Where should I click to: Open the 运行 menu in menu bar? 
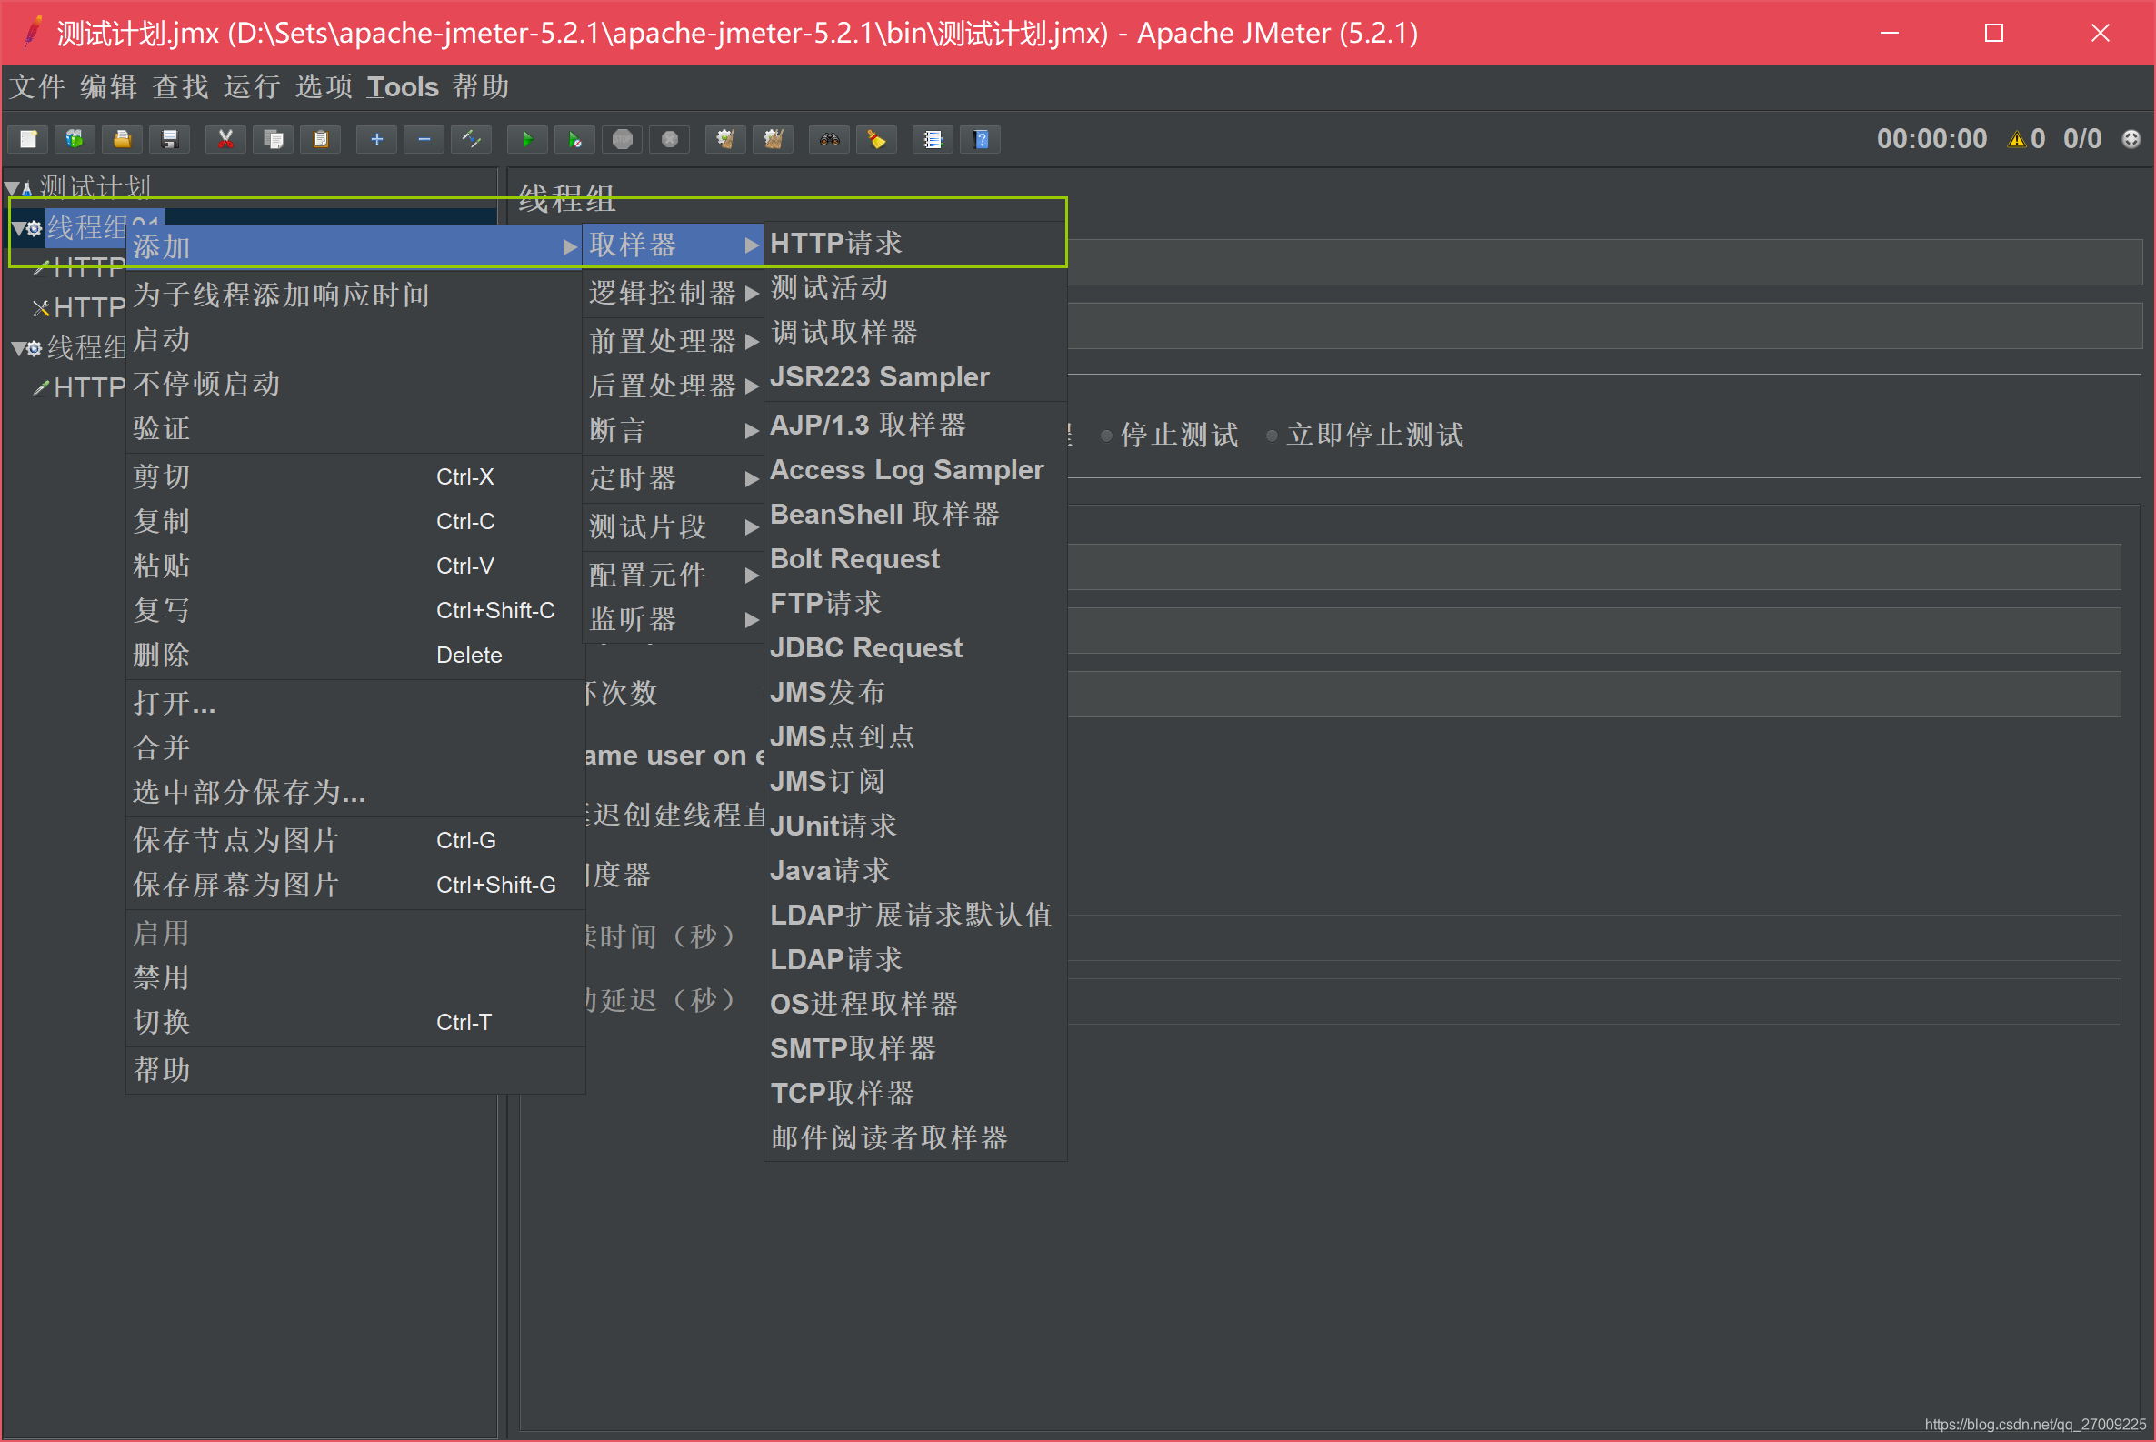(251, 87)
